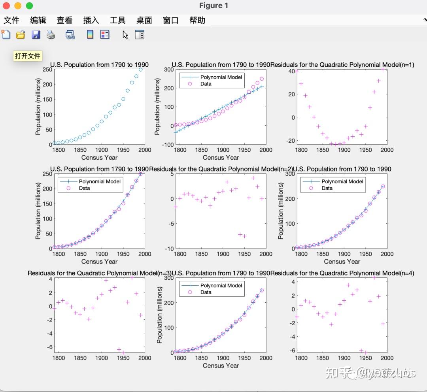Click the green zoom window button
This screenshot has width=427, height=392.
tap(29, 6)
